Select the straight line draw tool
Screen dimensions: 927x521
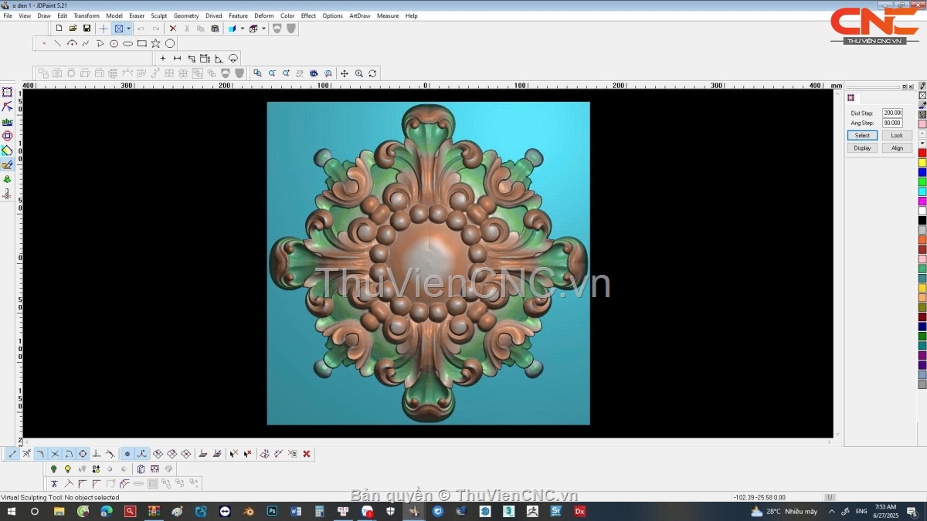tap(57, 43)
